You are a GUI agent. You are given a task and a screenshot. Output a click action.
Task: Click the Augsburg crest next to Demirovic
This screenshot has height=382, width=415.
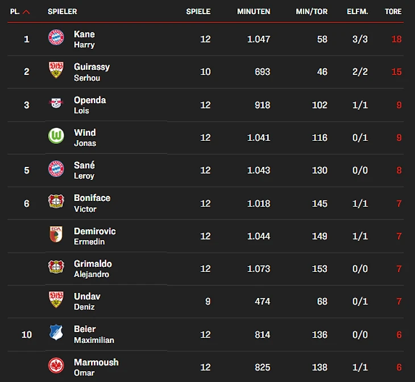tap(56, 235)
